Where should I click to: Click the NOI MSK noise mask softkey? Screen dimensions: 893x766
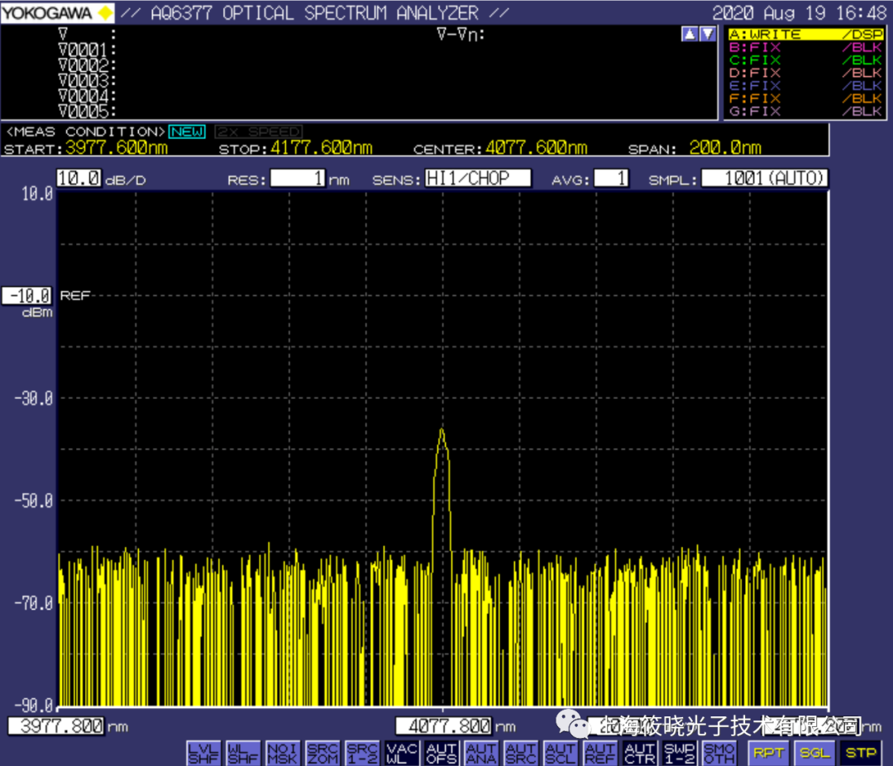click(283, 753)
